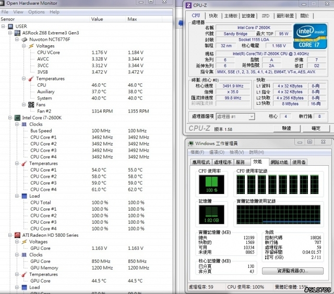
Task: Click thermometer icon under ATI Radeon
Action: coord(25,274)
